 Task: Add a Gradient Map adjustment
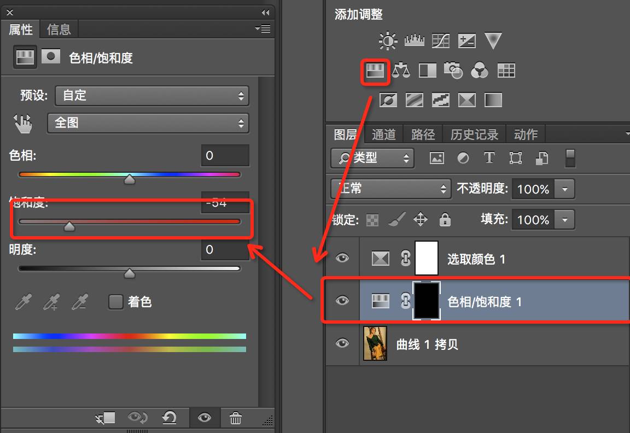(493, 100)
